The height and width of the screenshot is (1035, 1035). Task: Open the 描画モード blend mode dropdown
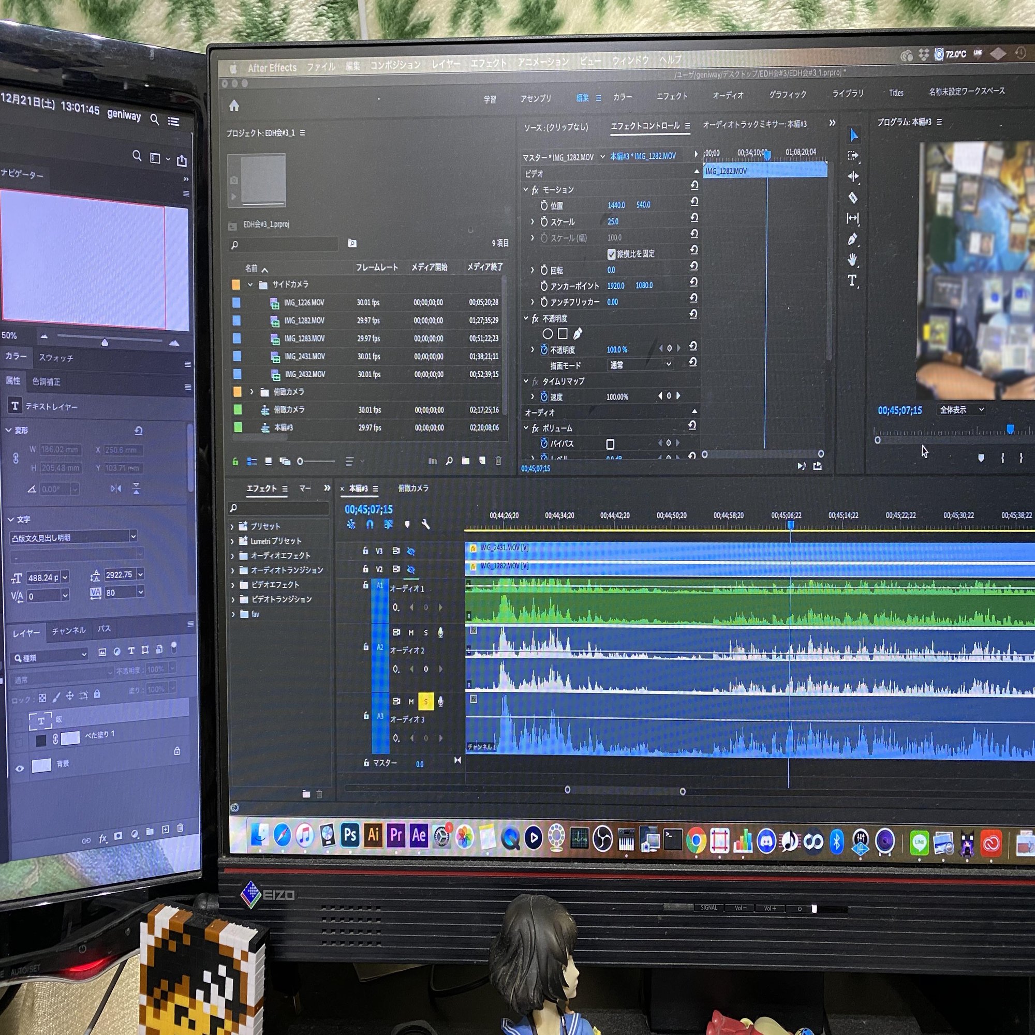(x=640, y=365)
